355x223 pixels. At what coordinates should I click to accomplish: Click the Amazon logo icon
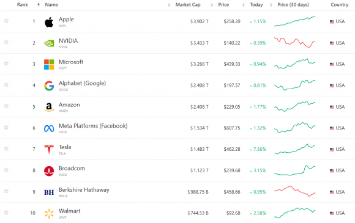point(49,107)
